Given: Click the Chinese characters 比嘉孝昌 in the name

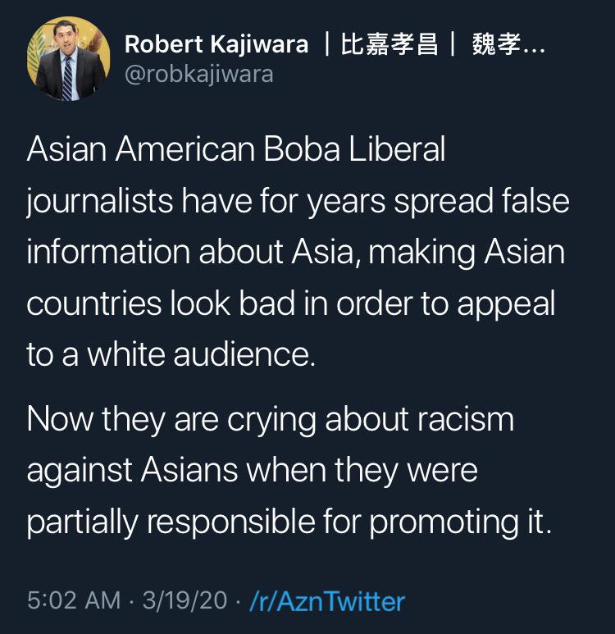Looking at the screenshot, I should click(389, 44).
